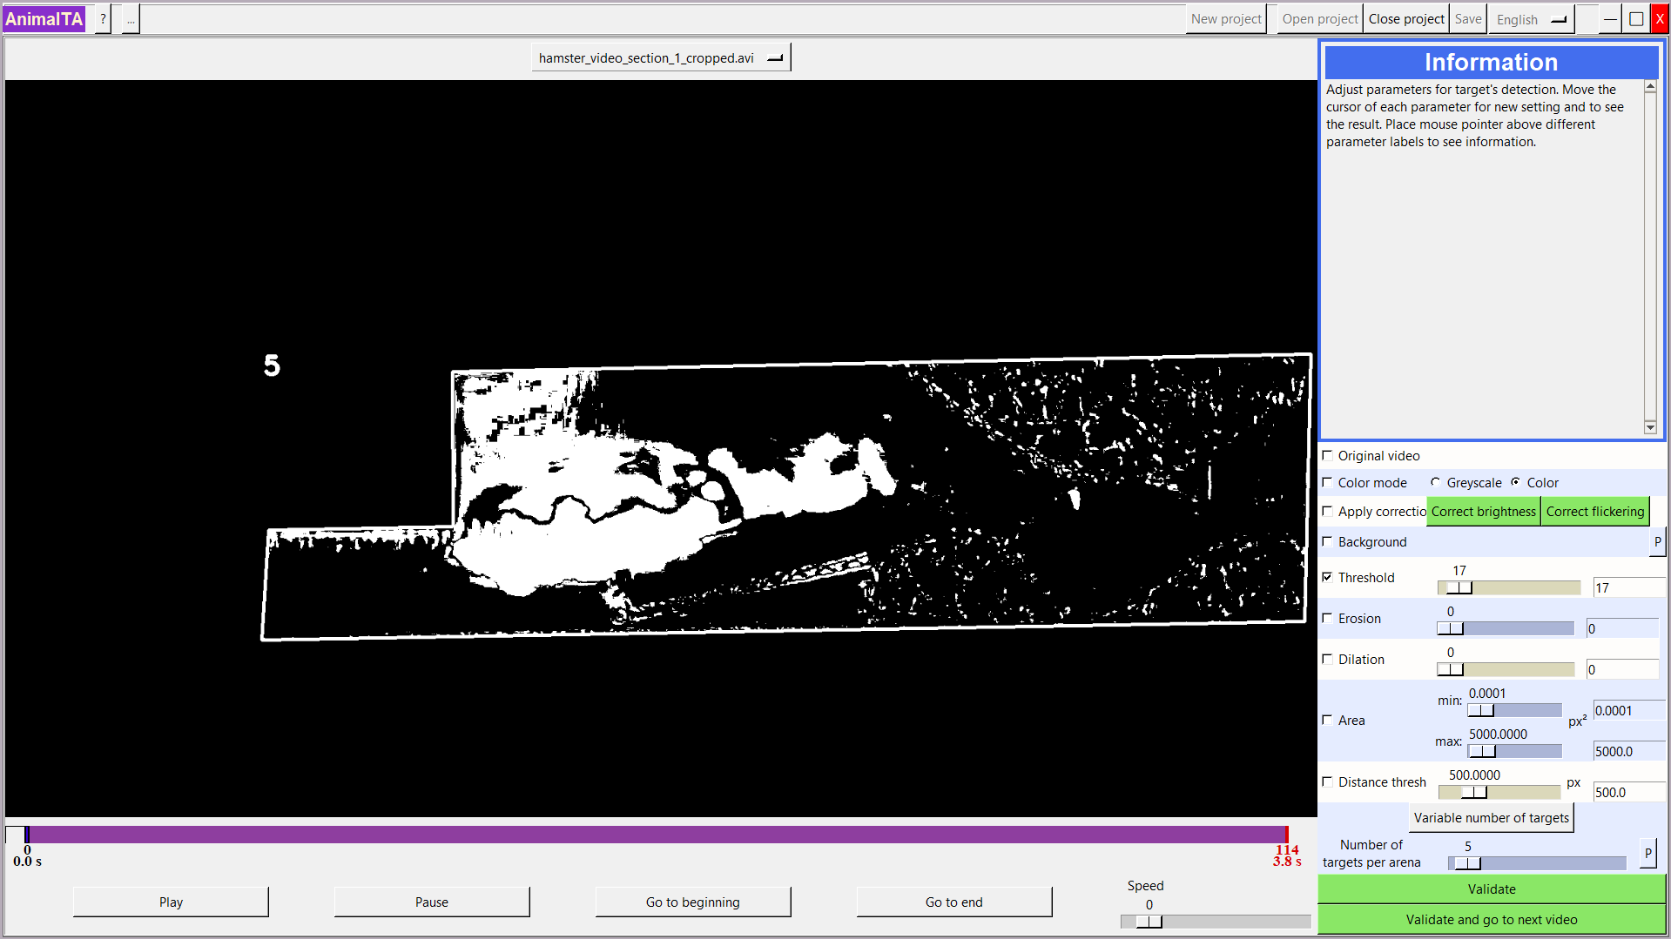
Task: Click the question mark help button
Action: (103, 19)
